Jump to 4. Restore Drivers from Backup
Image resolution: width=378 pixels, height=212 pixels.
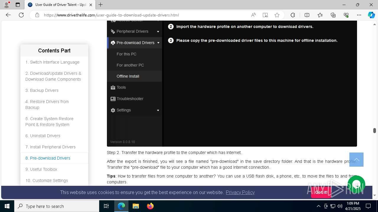point(47,105)
